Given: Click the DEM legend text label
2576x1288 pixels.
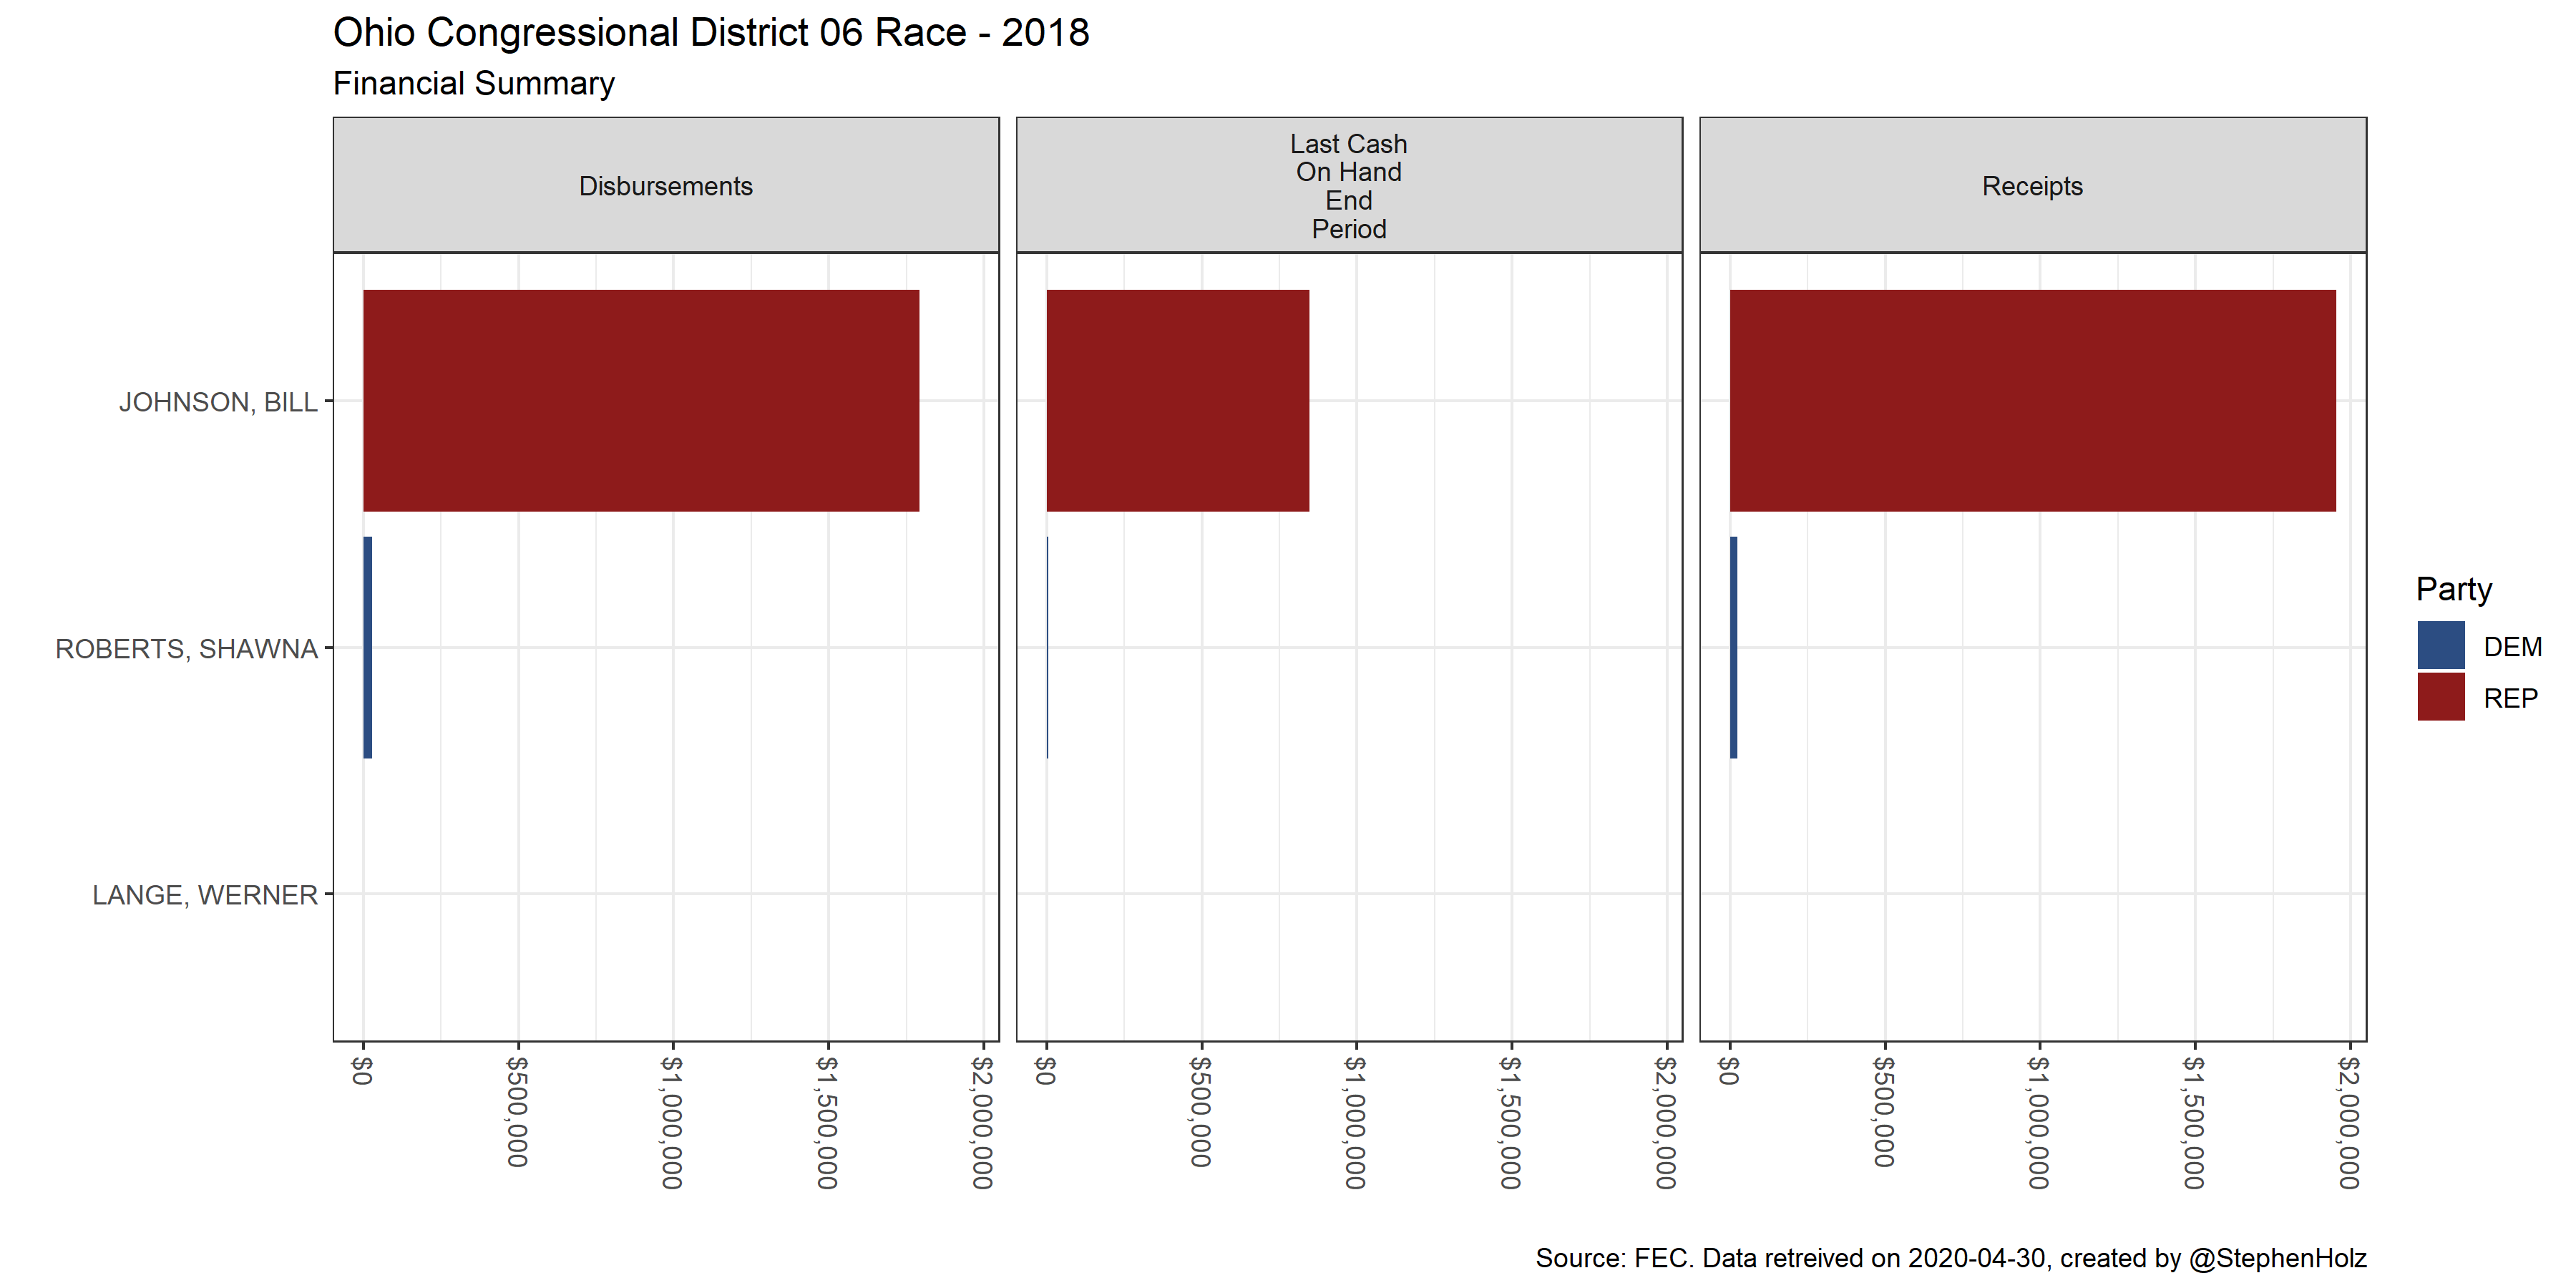Looking at the screenshot, I should pyautogui.click(x=2512, y=647).
